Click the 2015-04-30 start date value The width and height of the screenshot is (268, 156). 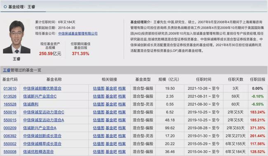[66, 28]
